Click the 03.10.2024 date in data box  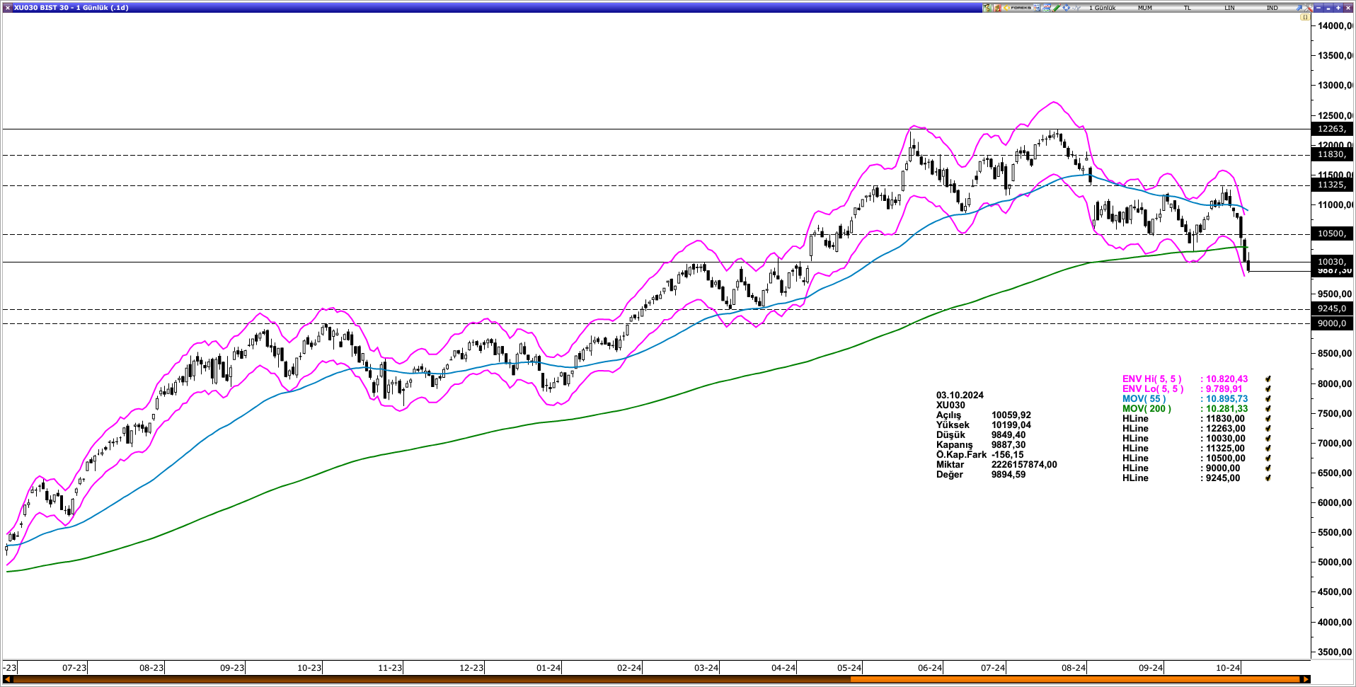point(960,396)
